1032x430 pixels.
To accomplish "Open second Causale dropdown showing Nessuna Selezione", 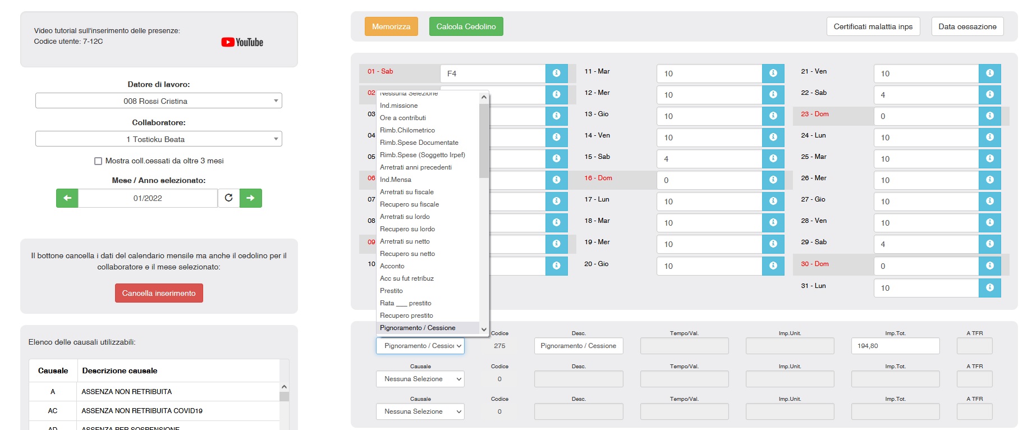I will pos(420,379).
